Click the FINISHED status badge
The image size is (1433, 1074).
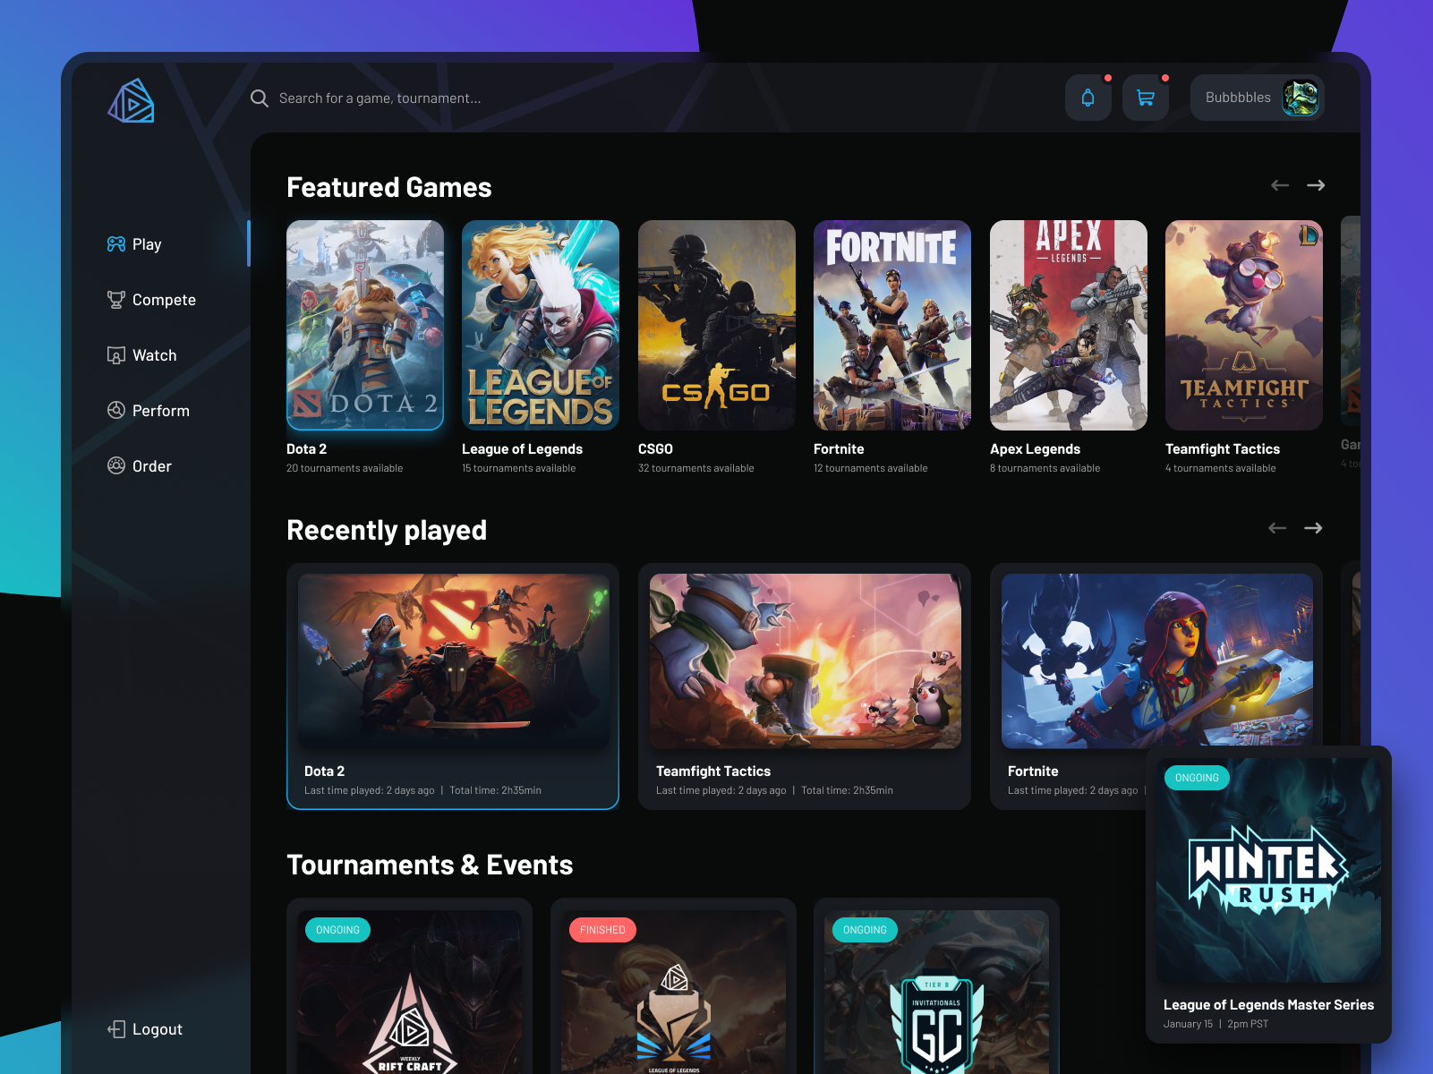tap(602, 930)
